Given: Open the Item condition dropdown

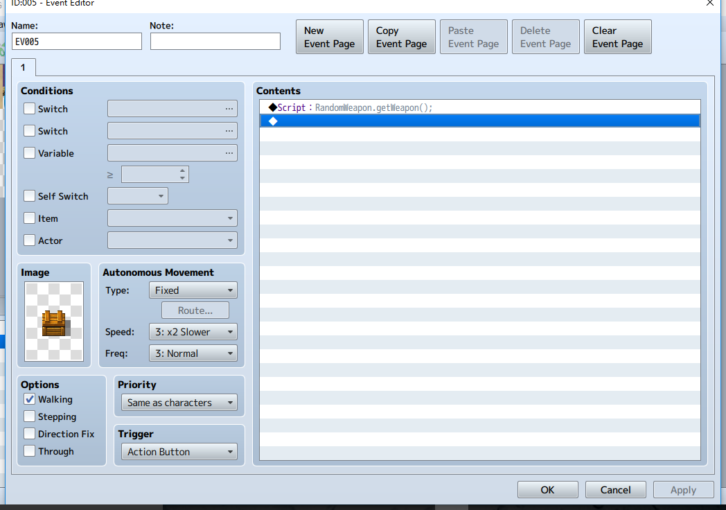Looking at the screenshot, I should (x=172, y=218).
